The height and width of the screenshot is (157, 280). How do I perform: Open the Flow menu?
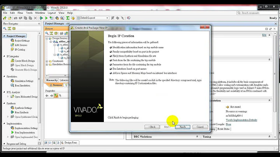pyautogui.click(x=20, y=13)
